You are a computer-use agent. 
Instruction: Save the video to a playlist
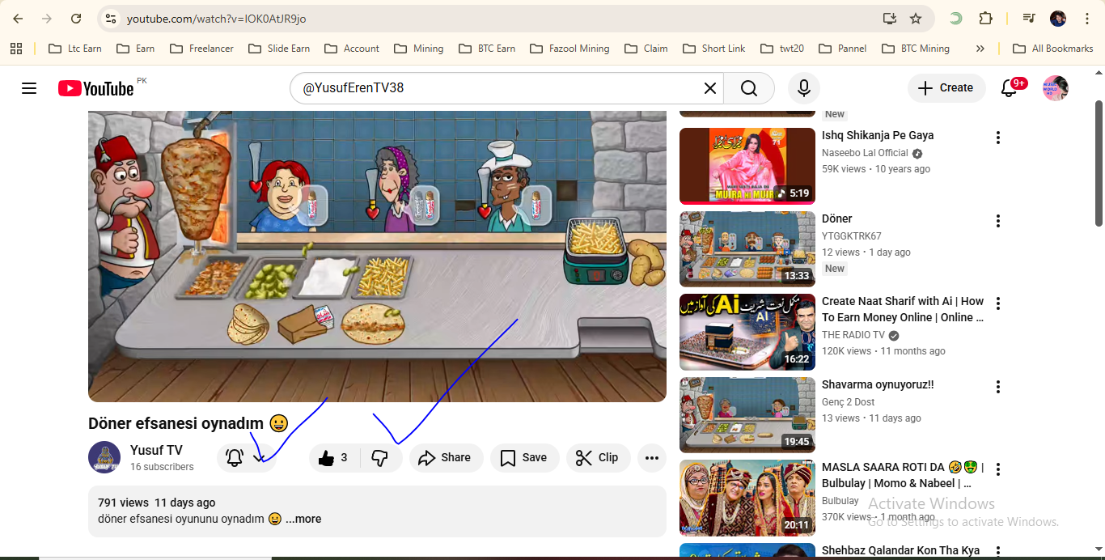click(524, 458)
